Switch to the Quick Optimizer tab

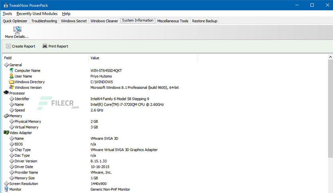coord(15,21)
